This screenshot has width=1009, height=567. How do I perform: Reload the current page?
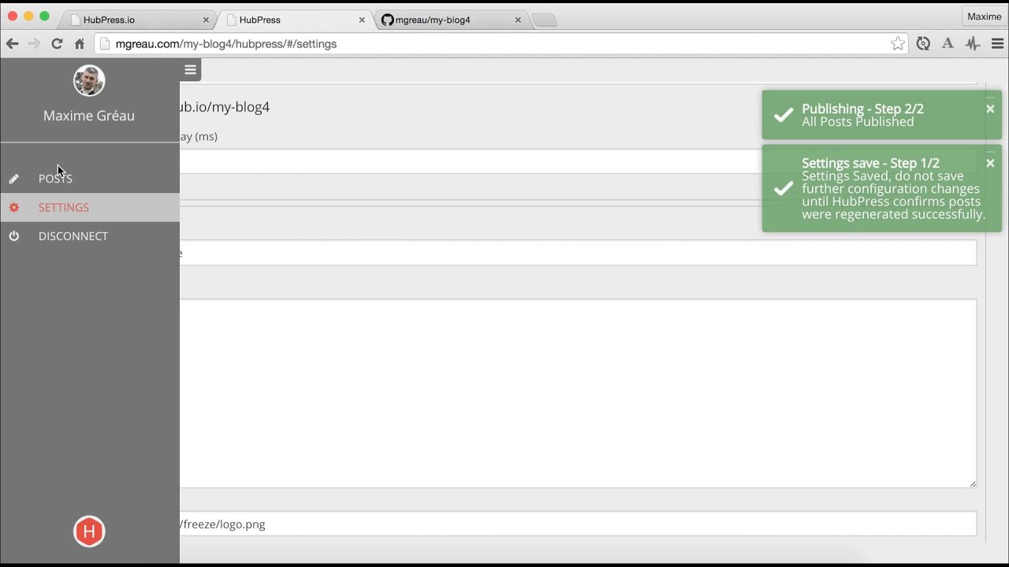click(x=57, y=44)
